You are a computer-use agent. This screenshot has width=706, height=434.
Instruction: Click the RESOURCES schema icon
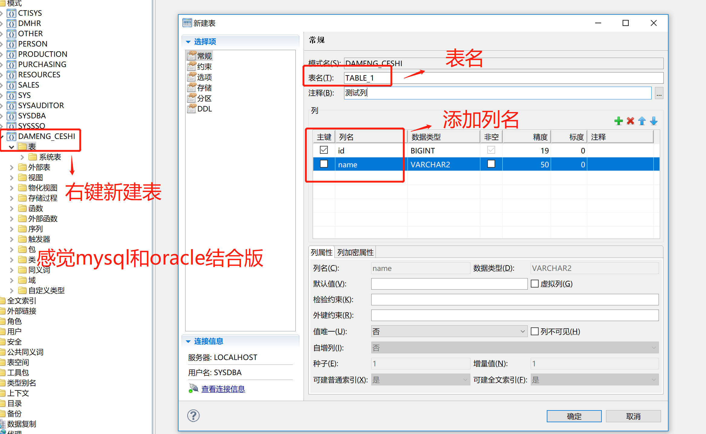coord(11,75)
